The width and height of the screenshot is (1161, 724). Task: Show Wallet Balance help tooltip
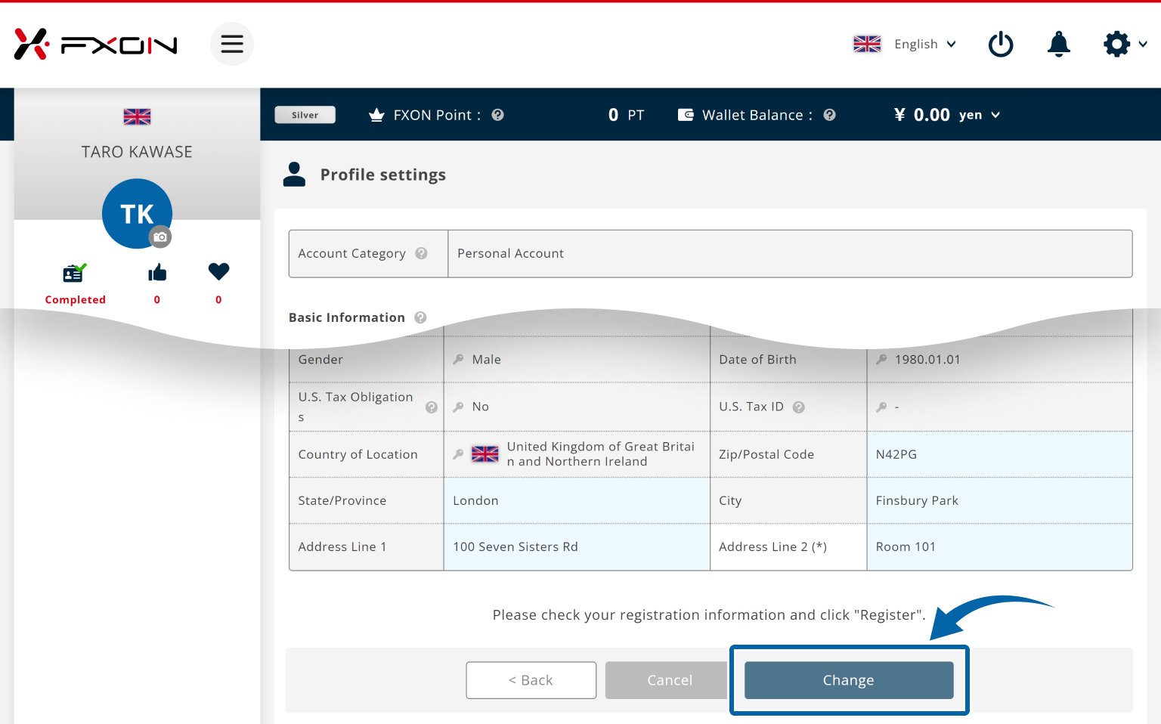coord(829,115)
